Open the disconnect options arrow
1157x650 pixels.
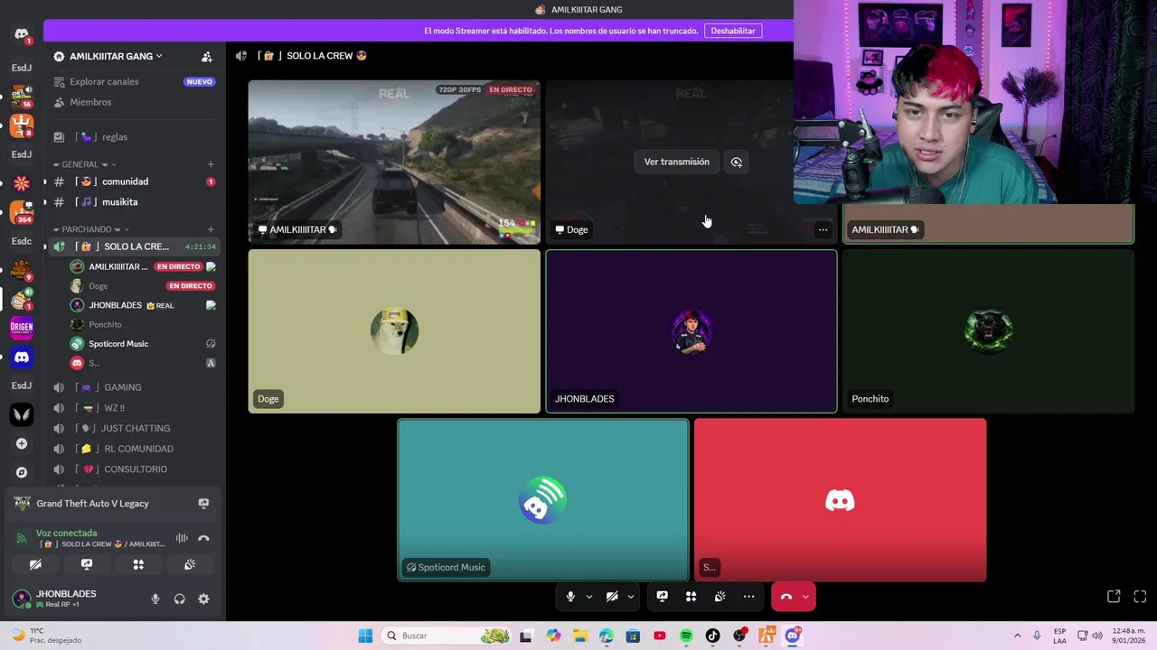[805, 597]
